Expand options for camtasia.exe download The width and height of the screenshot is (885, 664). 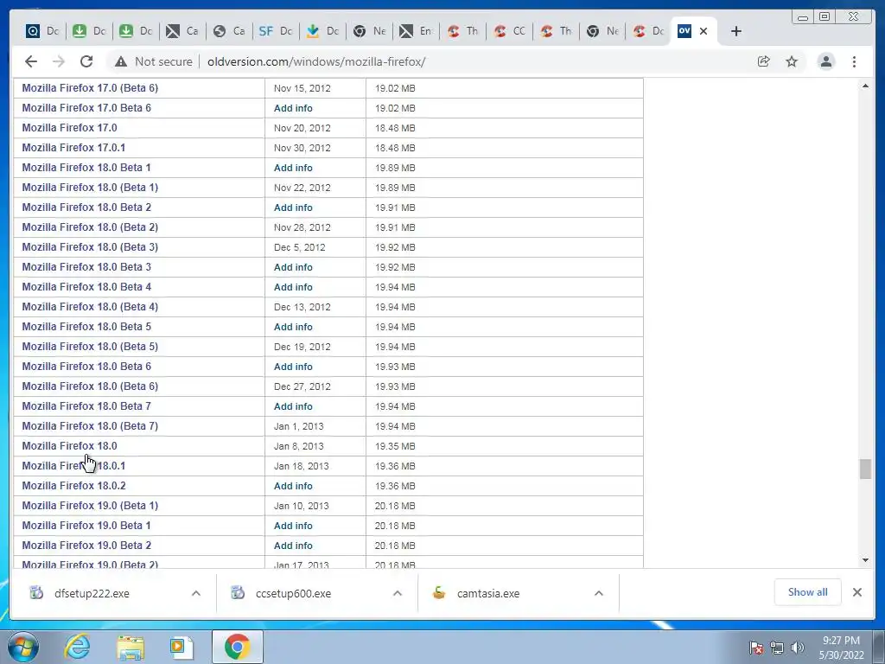(x=599, y=593)
